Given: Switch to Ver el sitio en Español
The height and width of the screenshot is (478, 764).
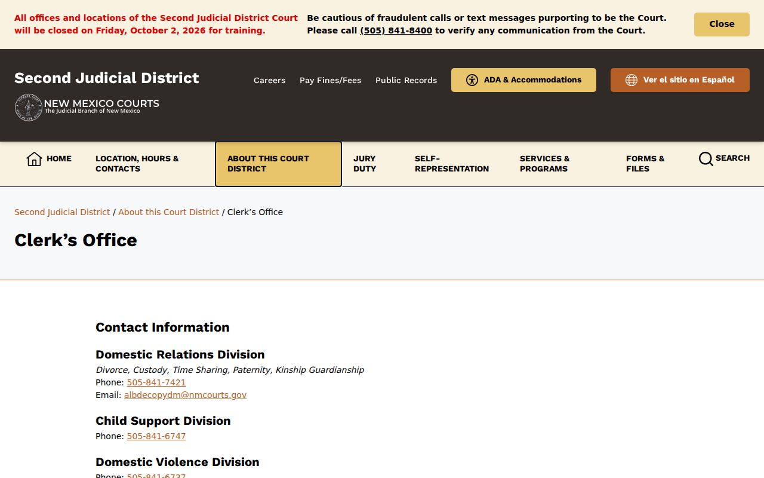Looking at the screenshot, I should [680, 80].
